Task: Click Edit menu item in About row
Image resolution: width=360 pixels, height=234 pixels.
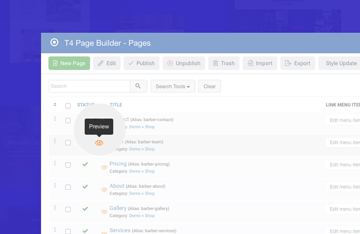Action: (x=343, y=187)
